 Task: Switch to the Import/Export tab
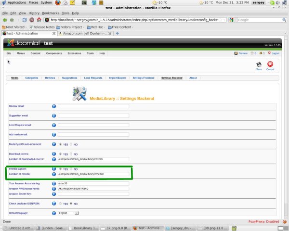click(x=118, y=78)
